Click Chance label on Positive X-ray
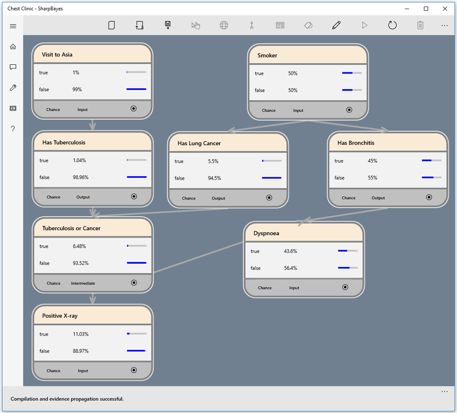Viewport: 457px width, 413px height. pos(53,371)
